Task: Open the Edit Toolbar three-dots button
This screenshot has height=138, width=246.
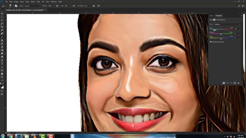Action: point(2,80)
